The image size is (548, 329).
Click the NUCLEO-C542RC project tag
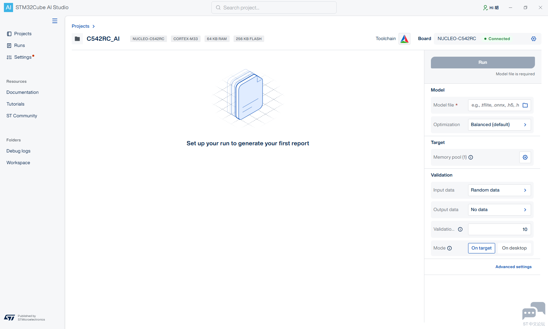[x=148, y=39]
